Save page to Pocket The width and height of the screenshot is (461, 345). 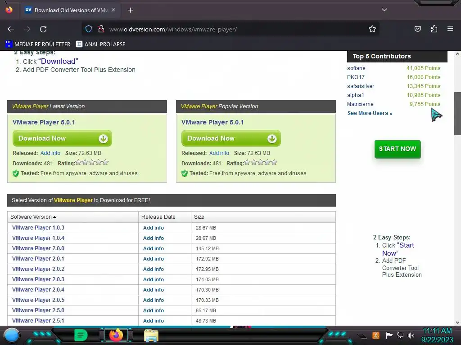pyautogui.click(x=417, y=29)
